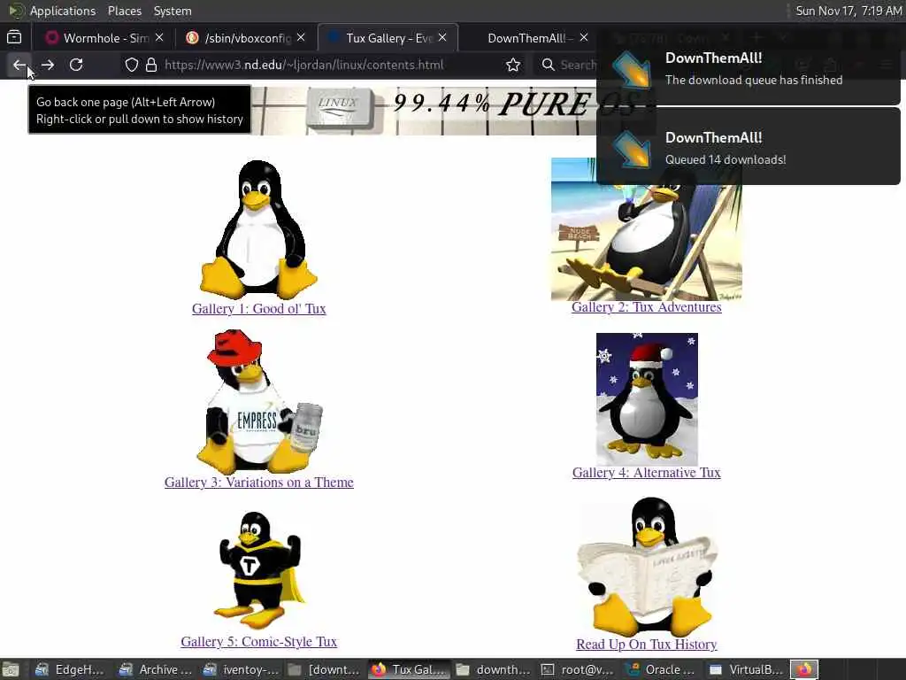Click the search magnifier icon
Screen dimensions: 906x680
[x=549, y=65]
